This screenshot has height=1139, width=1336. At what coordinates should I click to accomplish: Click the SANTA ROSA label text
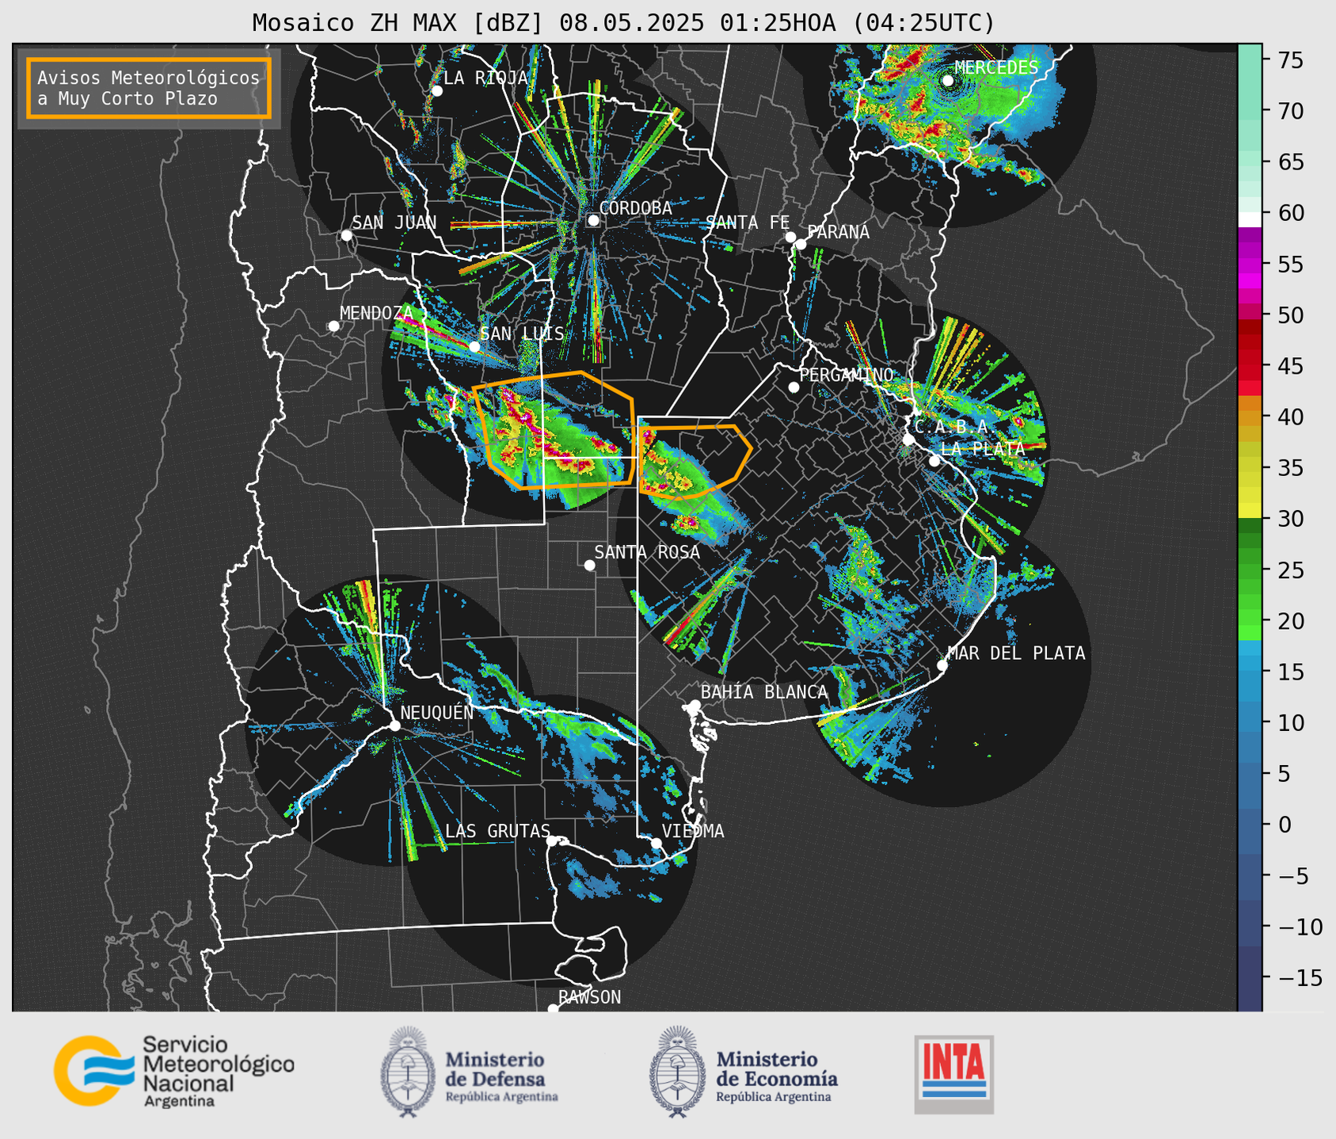[x=647, y=552]
